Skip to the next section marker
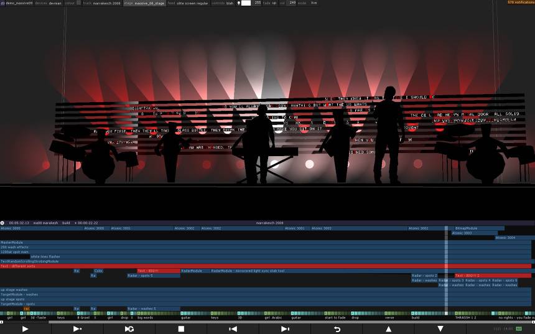This screenshot has height=334, width=535. click(x=285, y=329)
